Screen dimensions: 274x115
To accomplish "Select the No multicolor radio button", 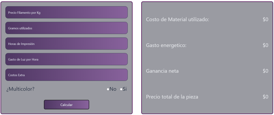I will [108, 89].
